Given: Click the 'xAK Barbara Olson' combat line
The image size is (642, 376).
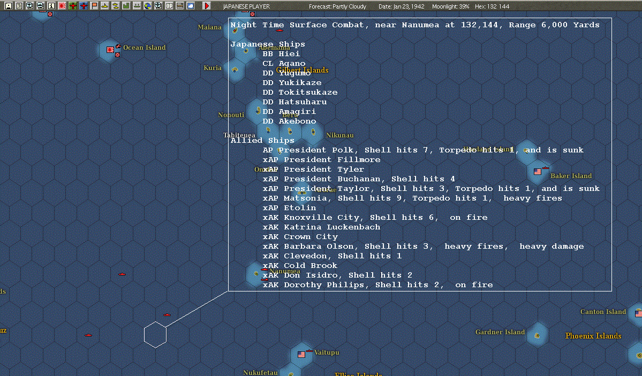Looking at the screenshot, I should tap(424, 247).
